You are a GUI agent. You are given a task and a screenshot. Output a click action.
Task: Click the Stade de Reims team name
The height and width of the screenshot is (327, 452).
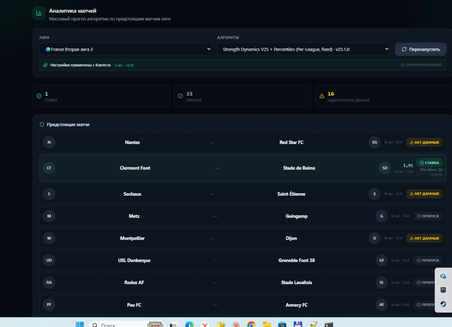click(x=299, y=168)
